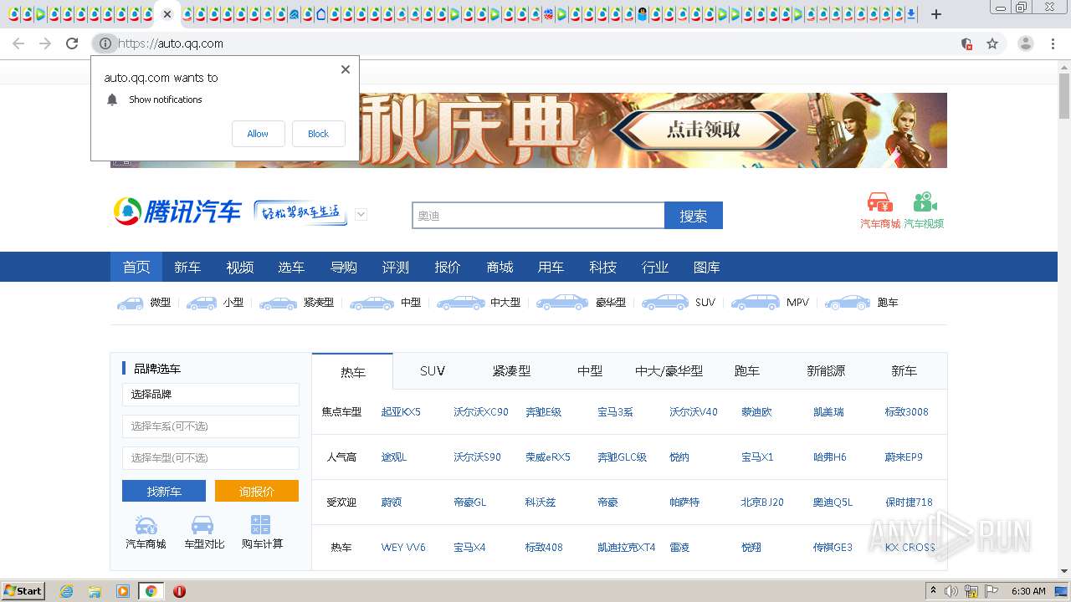Click the 6:30 AM system clock
Image resolution: width=1071 pixels, height=602 pixels.
pos(1028,591)
